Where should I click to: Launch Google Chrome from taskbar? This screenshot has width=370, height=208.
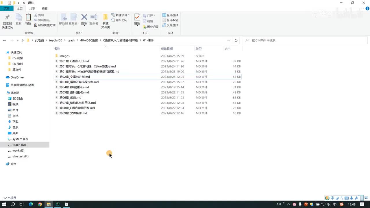pyautogui.click(x=40, y=204)
